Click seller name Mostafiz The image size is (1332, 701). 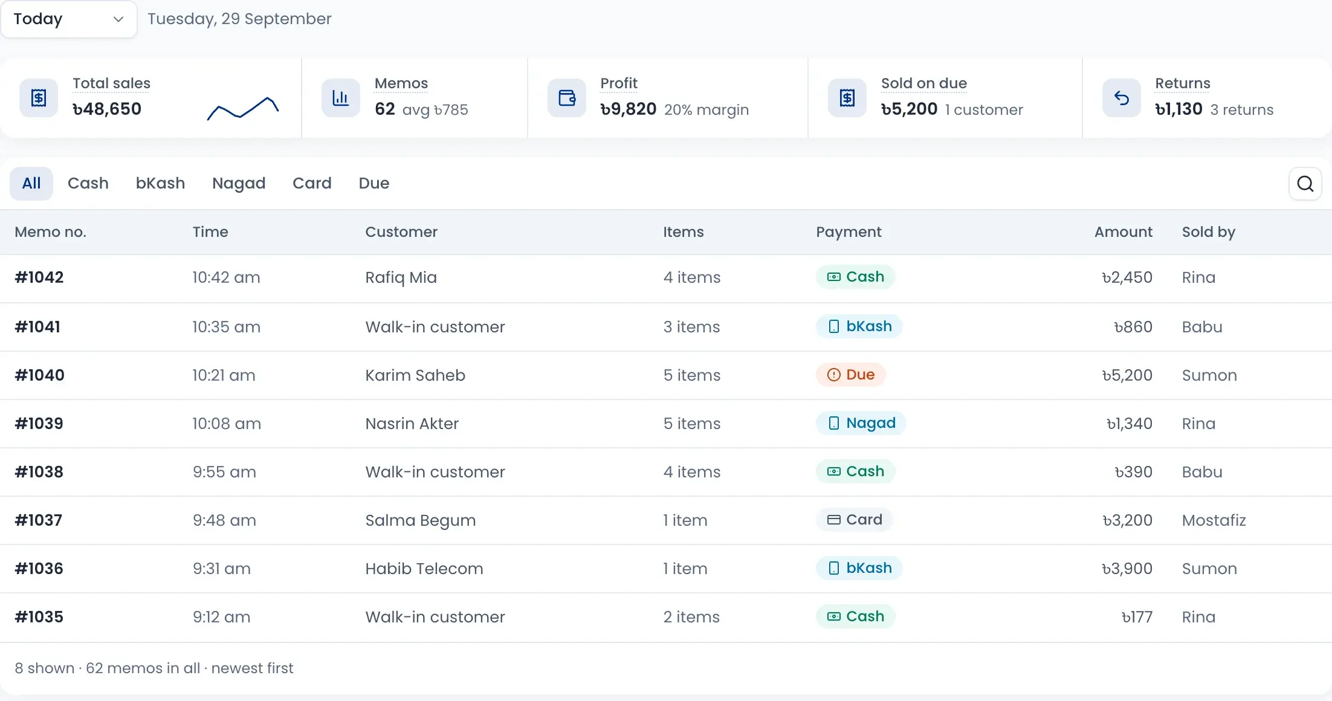click(1214, 520)
